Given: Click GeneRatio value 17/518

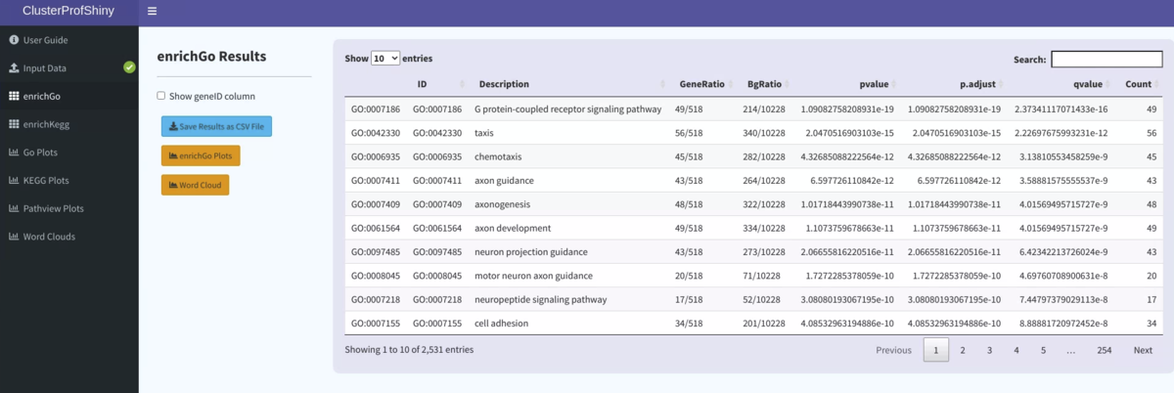Looking at the screenshot, I should click(x=689, y=298).
